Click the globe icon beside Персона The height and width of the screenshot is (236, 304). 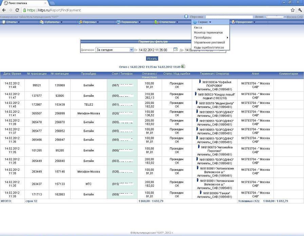coord(186,17)
